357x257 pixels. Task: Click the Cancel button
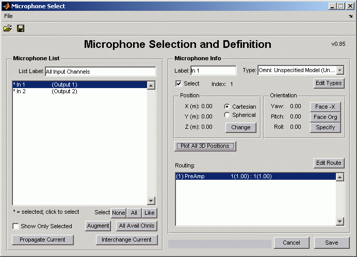(x=291, y=243)
